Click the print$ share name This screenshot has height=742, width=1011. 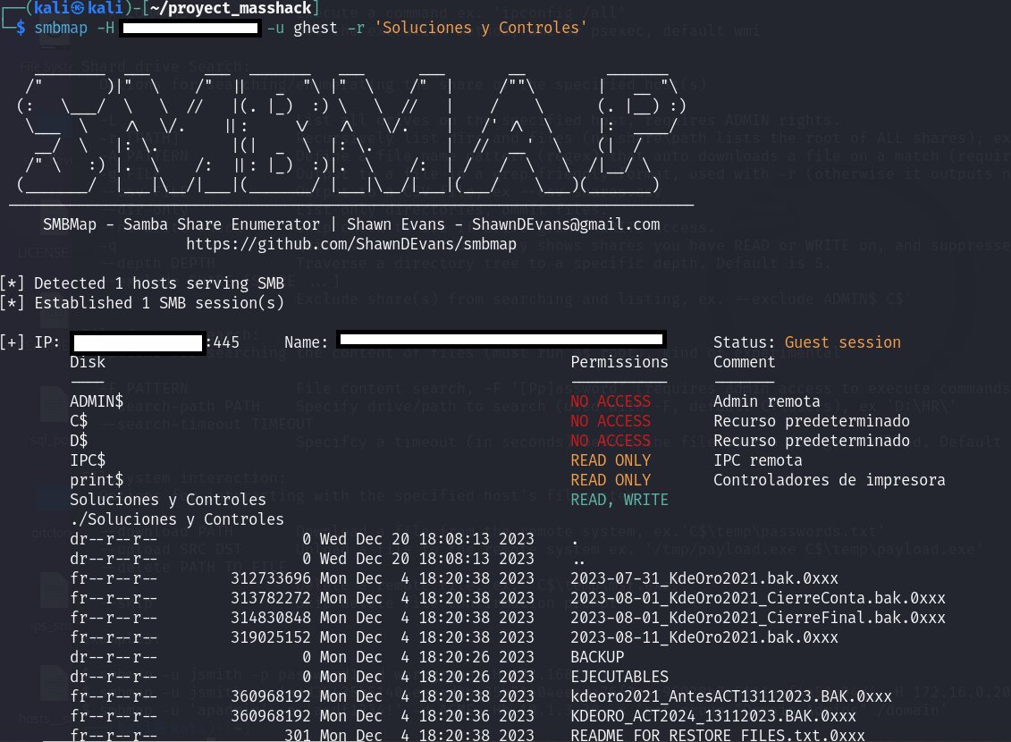(96, 480)
